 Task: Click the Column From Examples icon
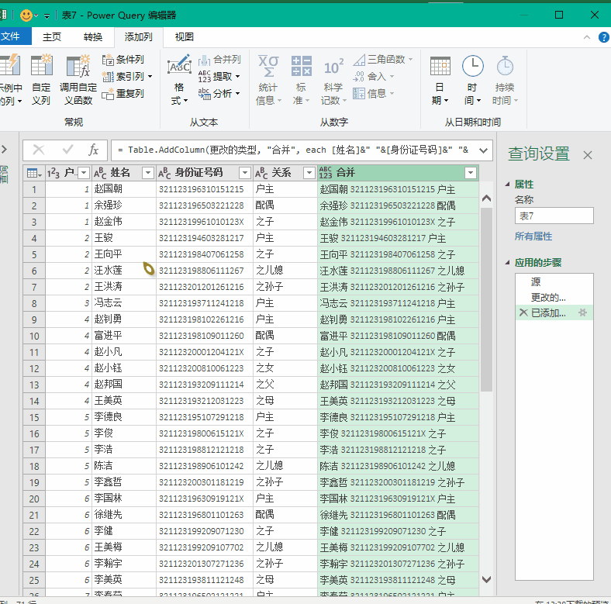[x=10, y=80]
